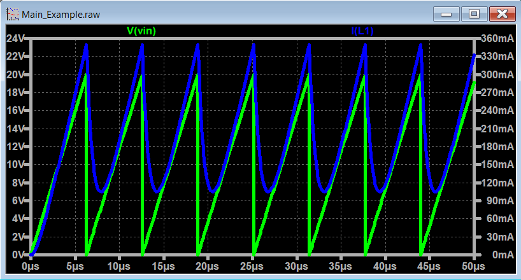Click the 0V label on left axis
This screenshot has width=521, height=280.
[17, 255]
